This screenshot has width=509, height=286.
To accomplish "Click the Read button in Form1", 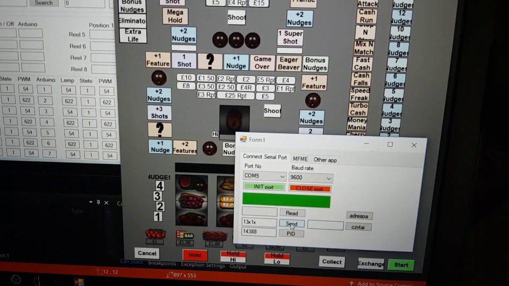I will click(292, 213).
